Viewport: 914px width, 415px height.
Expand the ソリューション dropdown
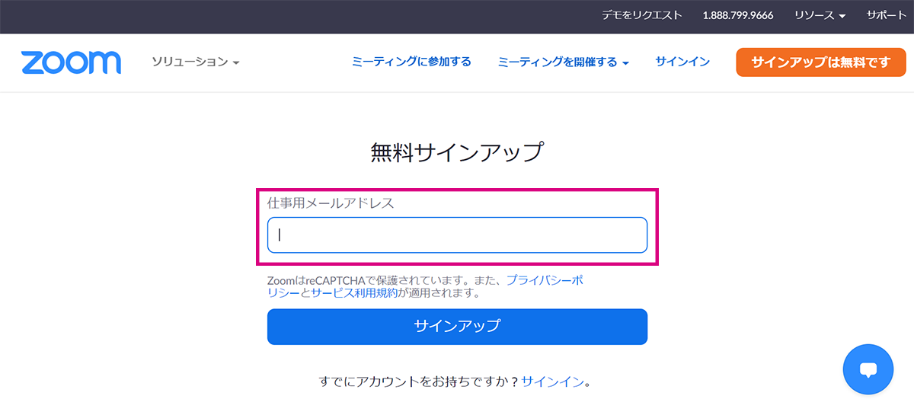point(196,62)
